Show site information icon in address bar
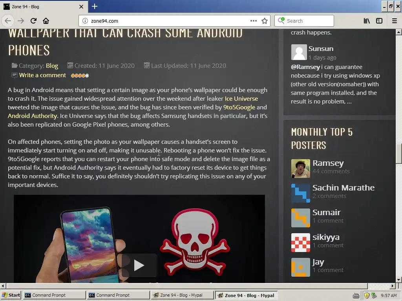The width and height of the screenshot is (402, 301). coord(85,21)
